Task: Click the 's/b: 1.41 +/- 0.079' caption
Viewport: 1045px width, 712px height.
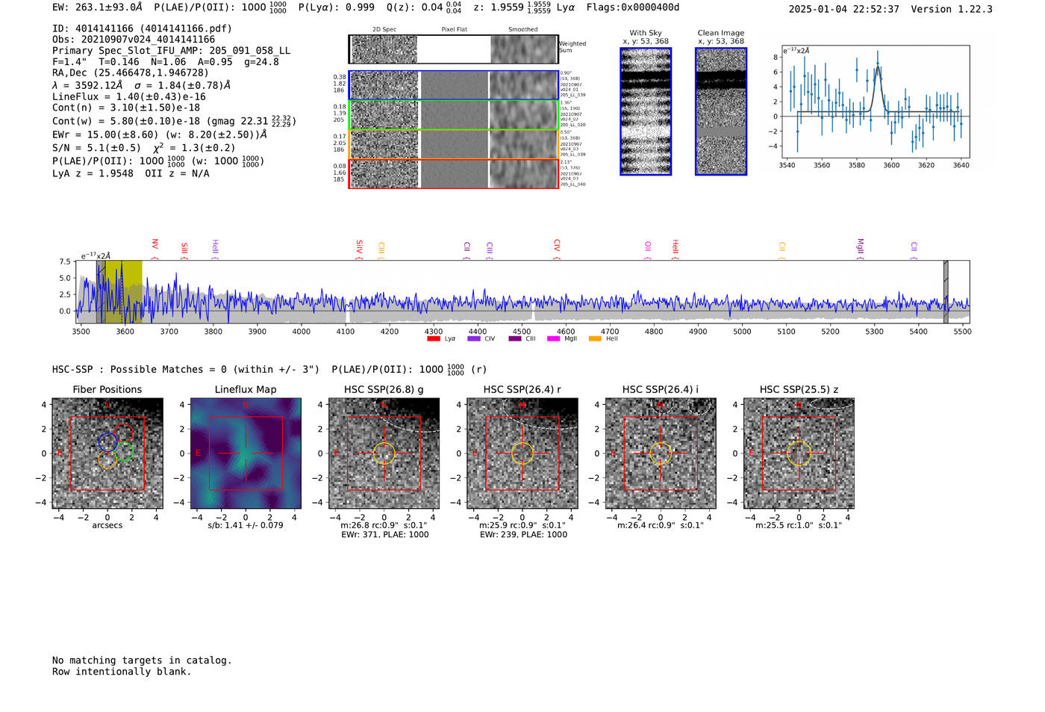Action: tap(246, 525)
